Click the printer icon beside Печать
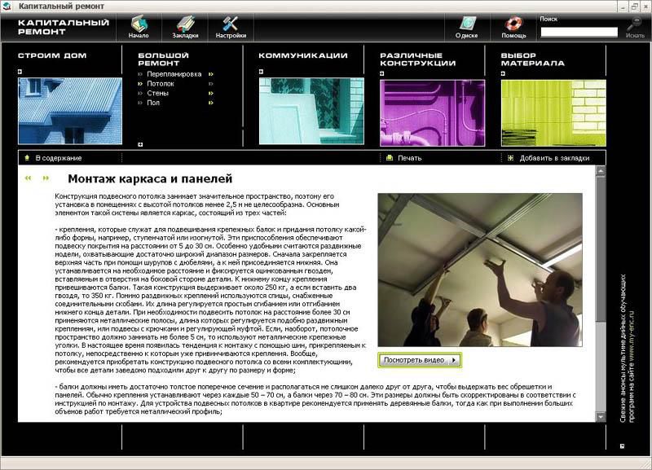This screenshot has width=652, height=470. [x=390, y=158]
